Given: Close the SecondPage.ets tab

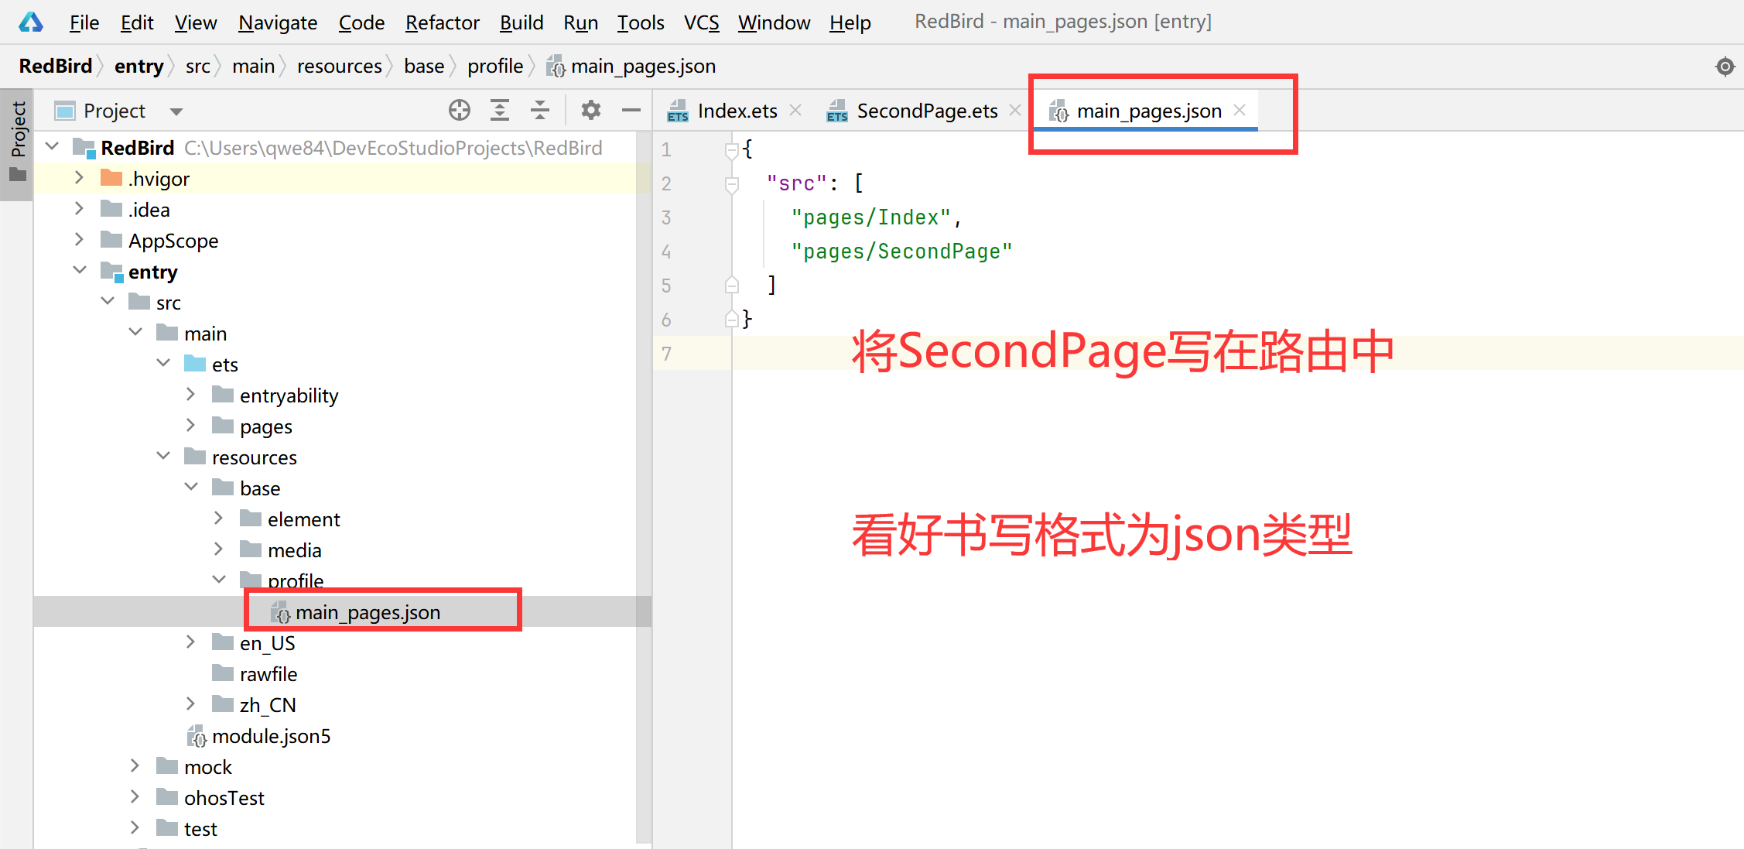Looking at the screenshot, I should tap(1015, 111).
